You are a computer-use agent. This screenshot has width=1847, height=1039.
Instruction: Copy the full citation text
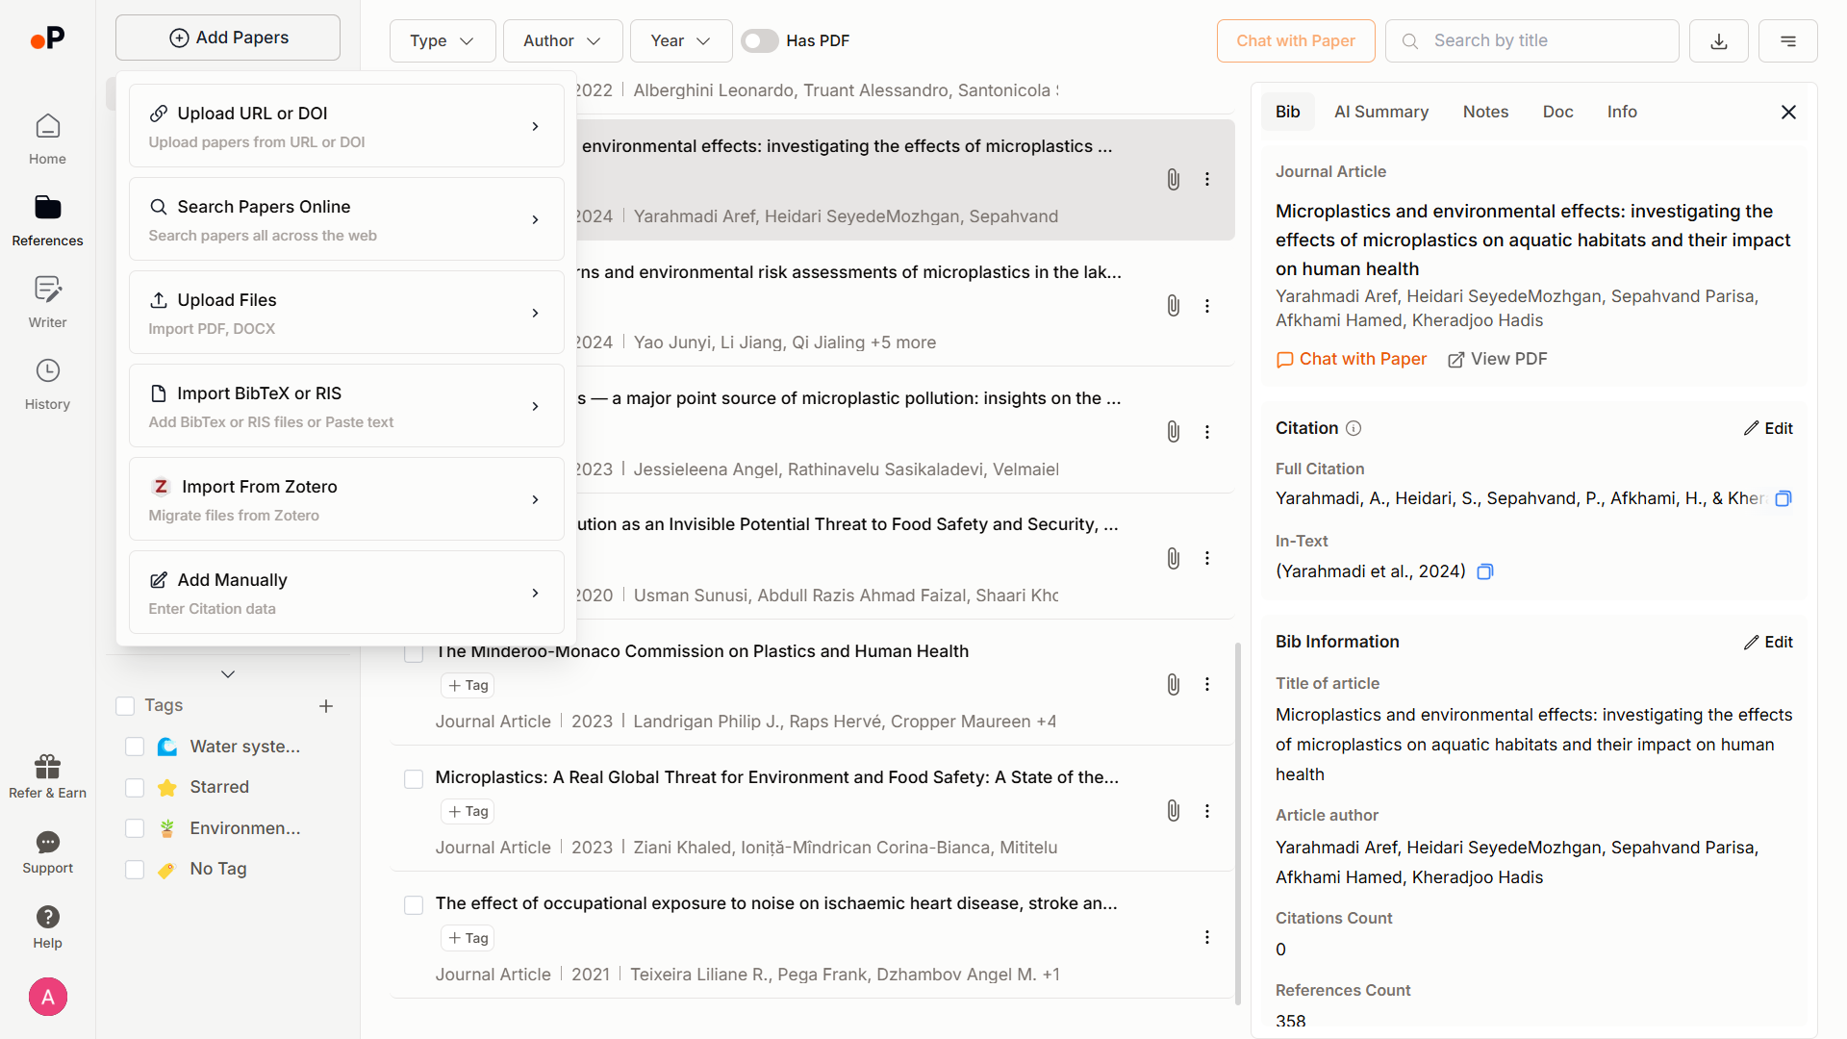click(x=1783, y=498)
